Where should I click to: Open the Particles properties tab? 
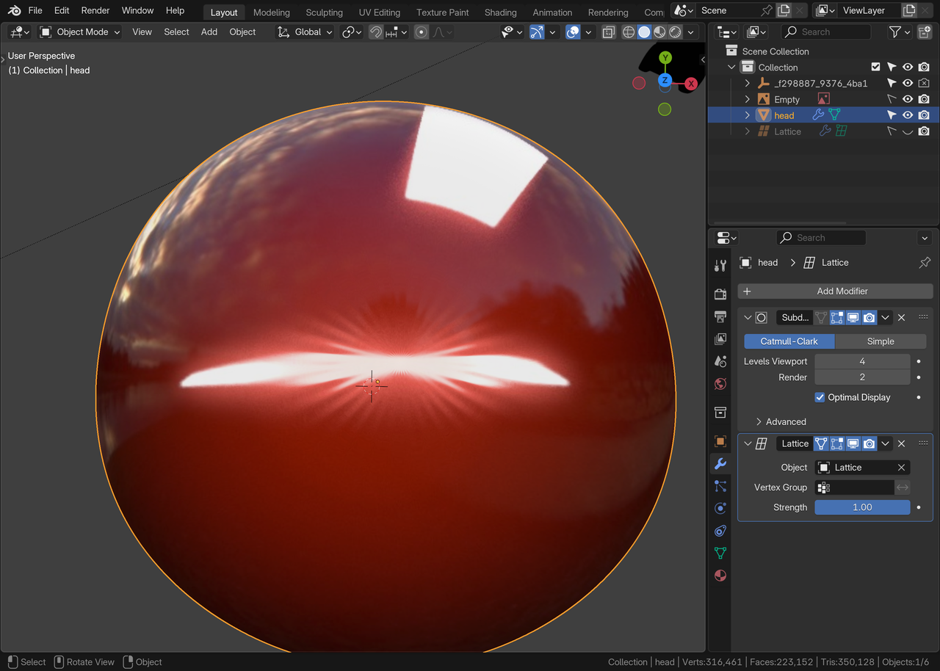[x=720, y=486]
